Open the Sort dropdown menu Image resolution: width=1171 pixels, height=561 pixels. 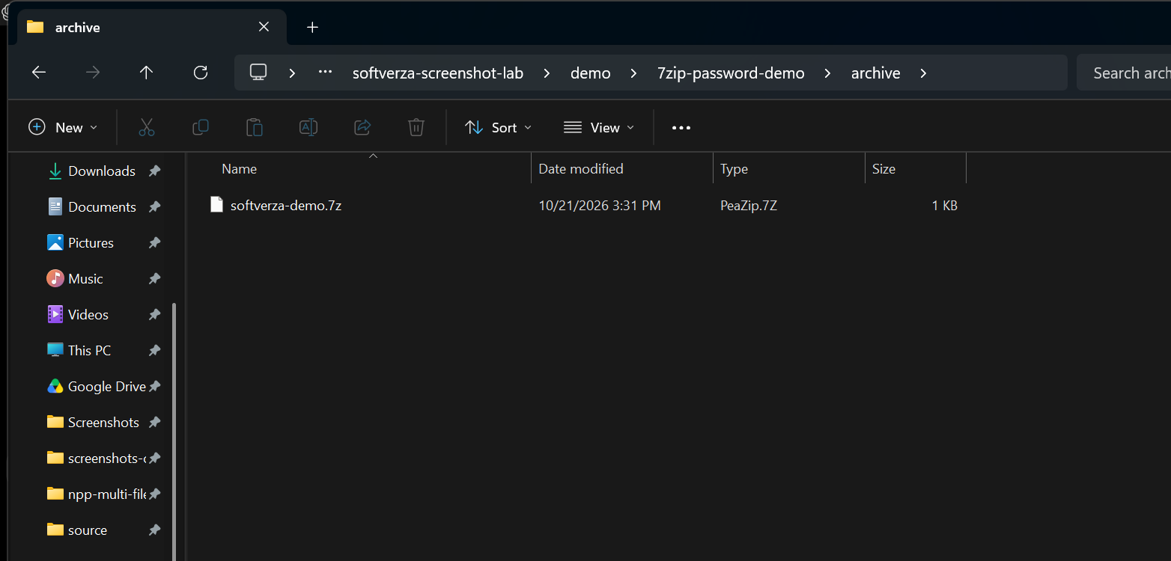click(498, 127)
